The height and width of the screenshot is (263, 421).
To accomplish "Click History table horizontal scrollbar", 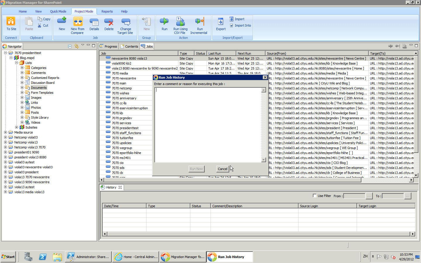I will tap(259, 234).
